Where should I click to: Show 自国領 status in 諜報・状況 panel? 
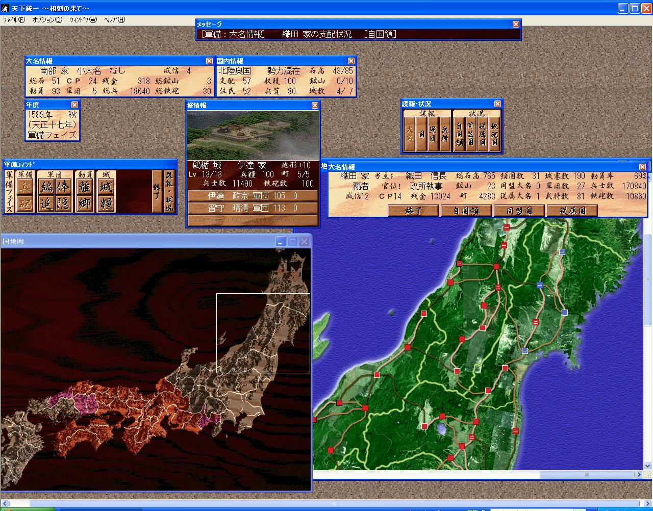click(459, 134)
